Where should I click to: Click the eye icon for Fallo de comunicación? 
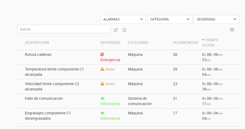[102, 98]
